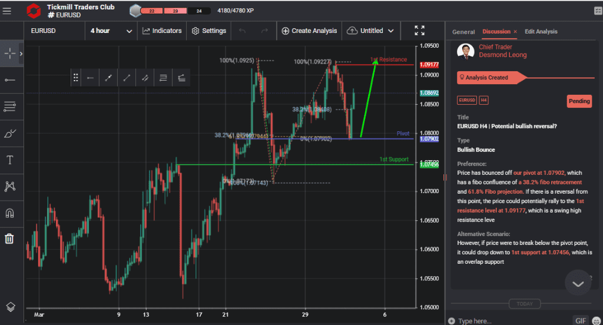Screen dimensions: 603x325
Task: Select the Text annotation tool
Action: [9, 160]
